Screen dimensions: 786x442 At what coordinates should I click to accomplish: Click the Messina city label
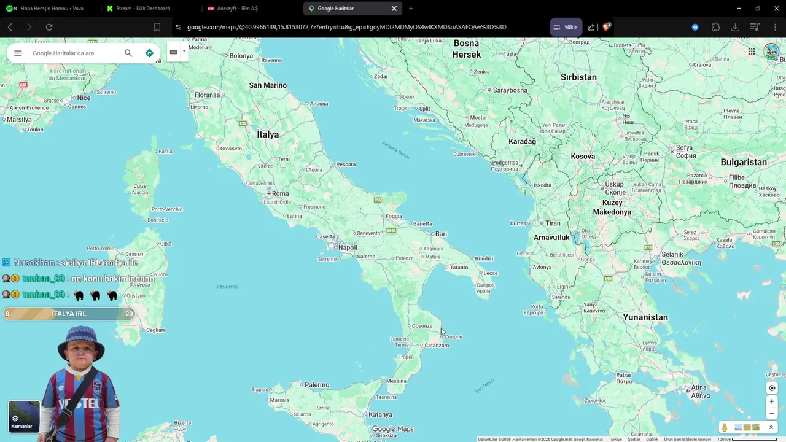(x=396, y=381)
